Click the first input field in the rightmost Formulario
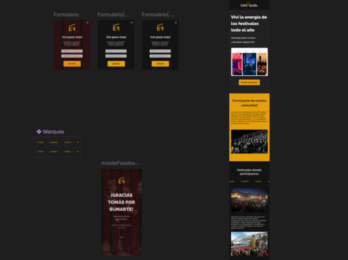The height and width of the screenshot is (260, 348). pos(160,51)
